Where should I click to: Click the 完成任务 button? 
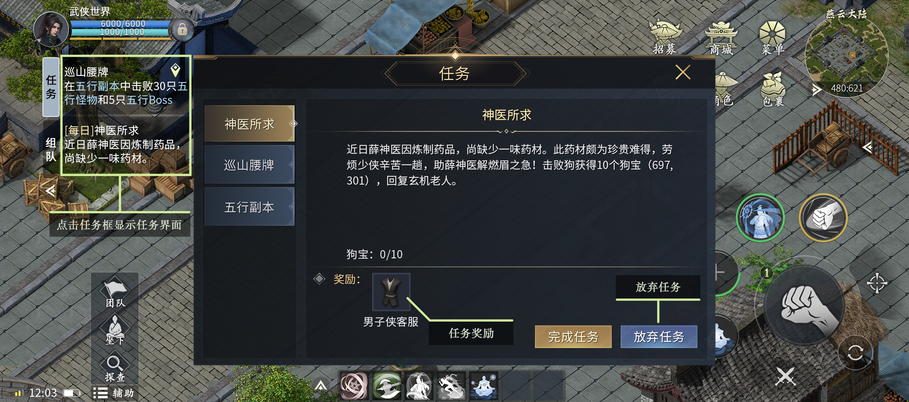coord(573,337)
